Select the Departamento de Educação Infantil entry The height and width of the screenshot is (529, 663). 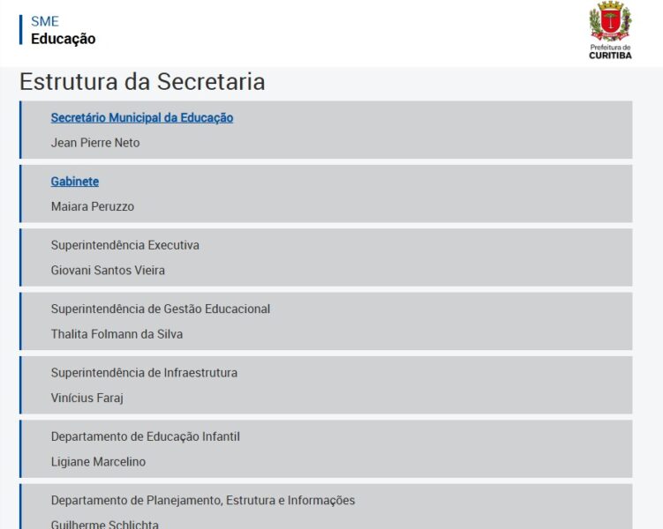coord(146,436)
